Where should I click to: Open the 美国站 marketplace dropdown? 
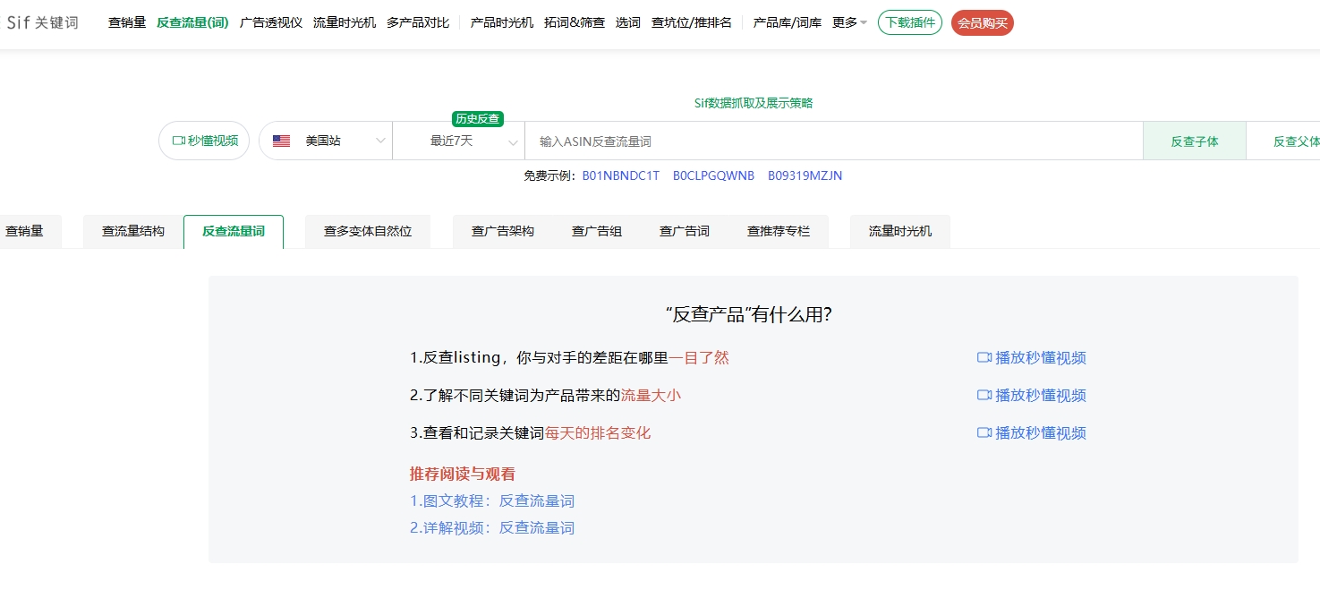click(x=379, y=141)
